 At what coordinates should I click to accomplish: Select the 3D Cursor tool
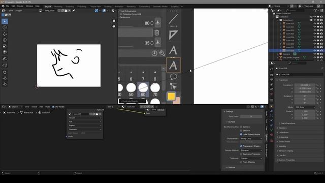pyautogui.click(x=5, y=27)
